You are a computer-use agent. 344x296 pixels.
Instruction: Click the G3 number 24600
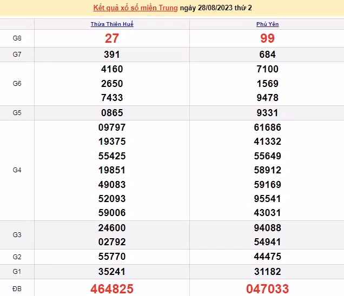[112, 228]
